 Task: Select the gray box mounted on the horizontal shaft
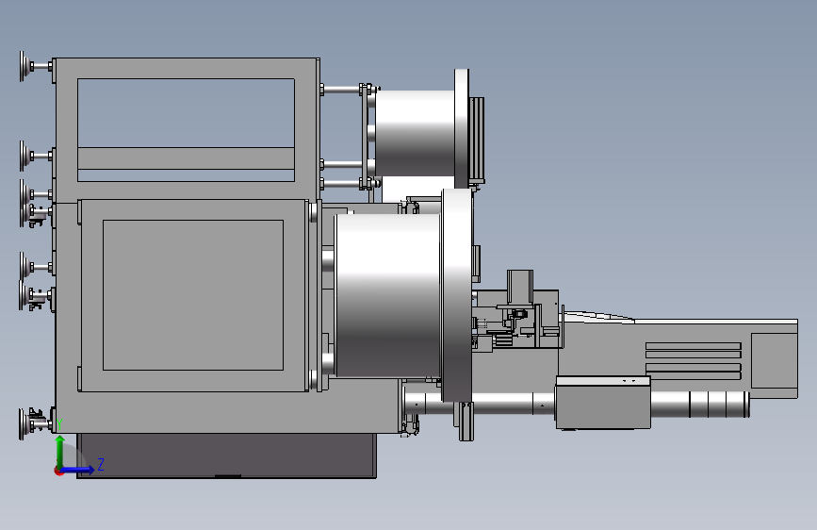pos(603,403)
